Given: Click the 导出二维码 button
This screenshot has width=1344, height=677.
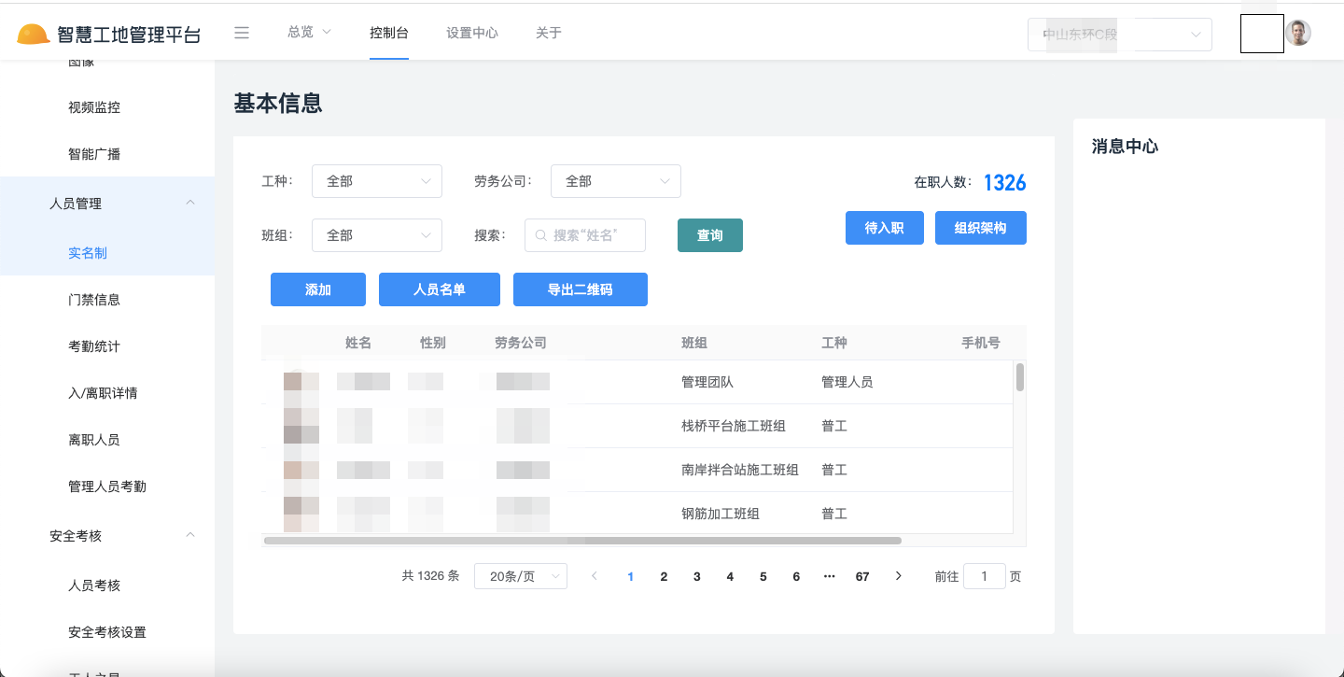Looking at the screenshot, I should (x=581, y=289).
